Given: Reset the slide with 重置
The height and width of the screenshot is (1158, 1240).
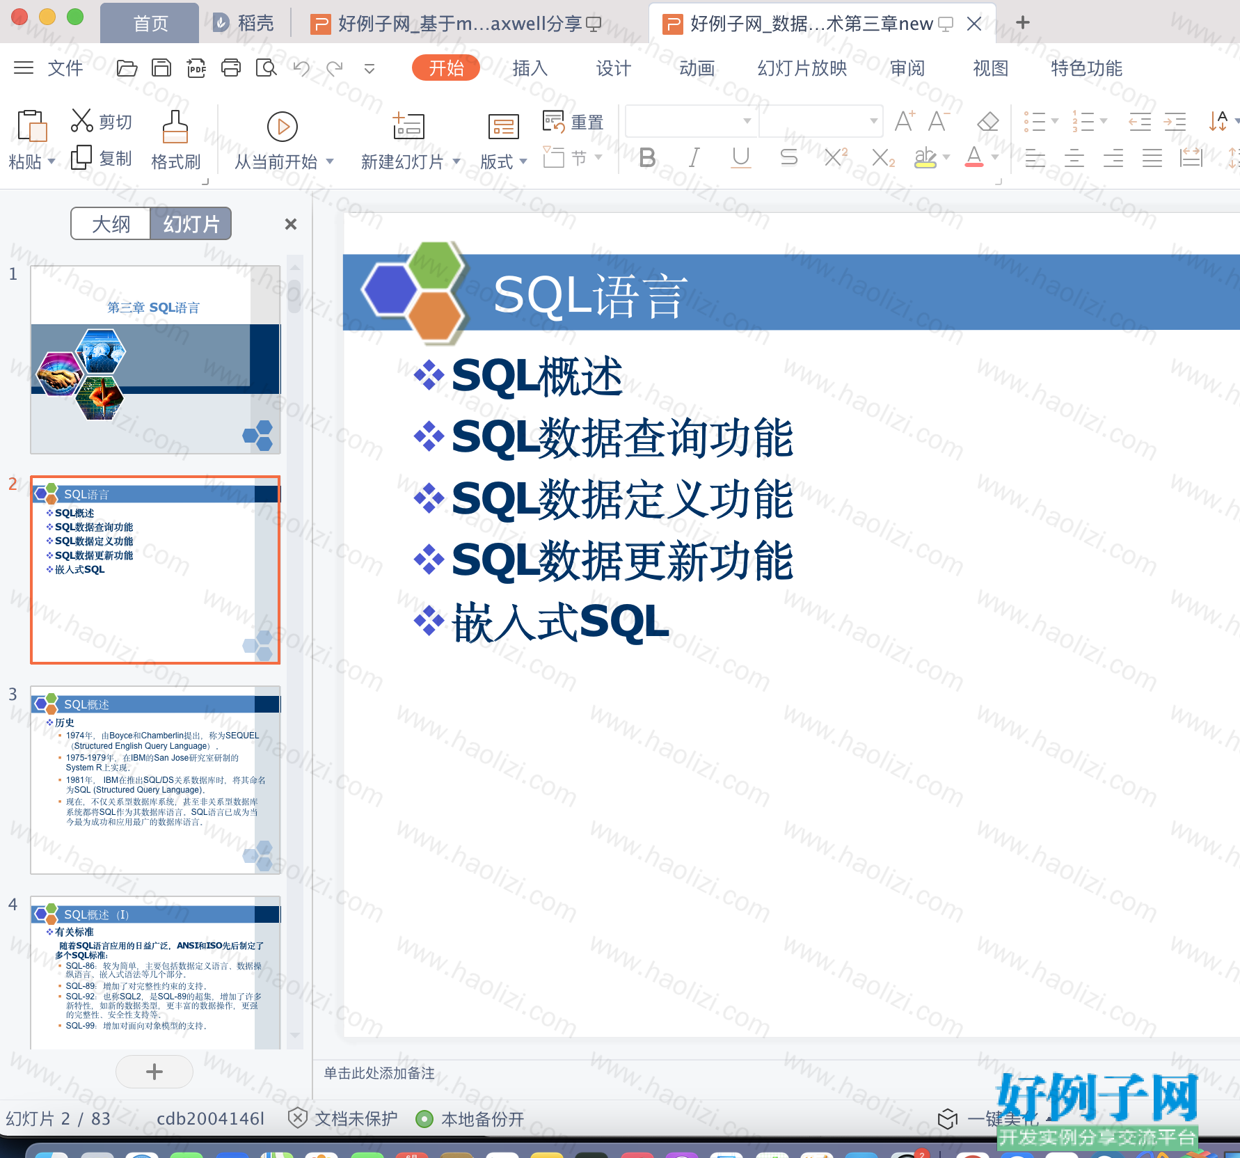Looking at the screenshot, I should [x=573, y=122].
